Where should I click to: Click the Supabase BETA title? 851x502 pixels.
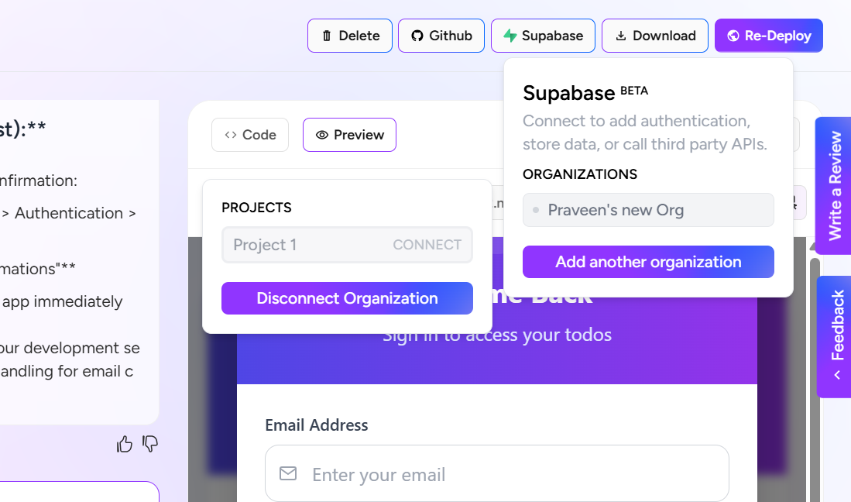point(585,93)
